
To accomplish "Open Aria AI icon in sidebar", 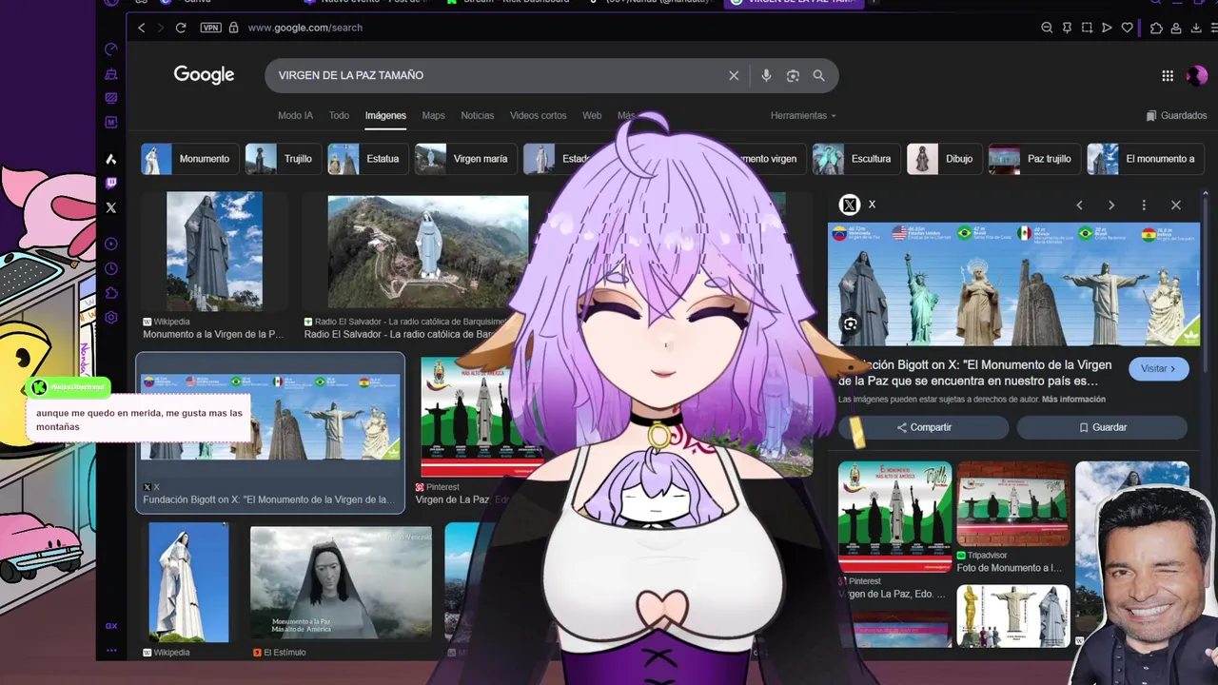I will pyautogui.click(x=111, y=159).
